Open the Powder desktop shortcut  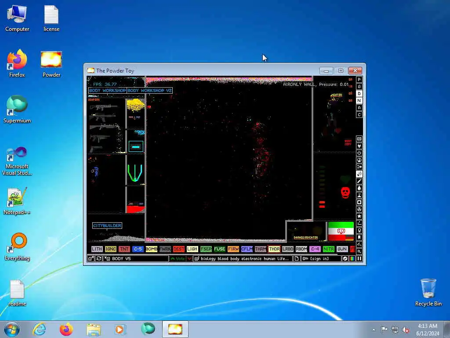(51, 64)
